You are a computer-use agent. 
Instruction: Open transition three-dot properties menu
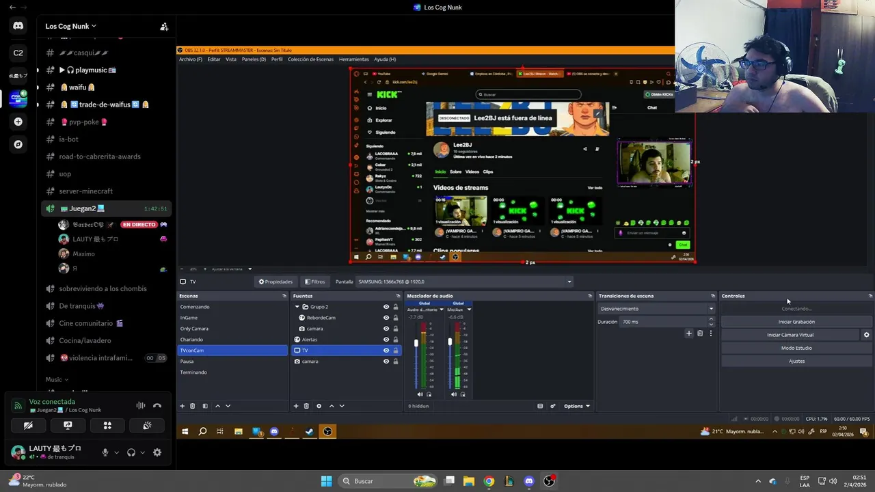click(x=710, y=333)
